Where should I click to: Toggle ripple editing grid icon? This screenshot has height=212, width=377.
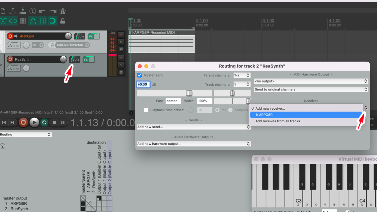coord(23,21)
